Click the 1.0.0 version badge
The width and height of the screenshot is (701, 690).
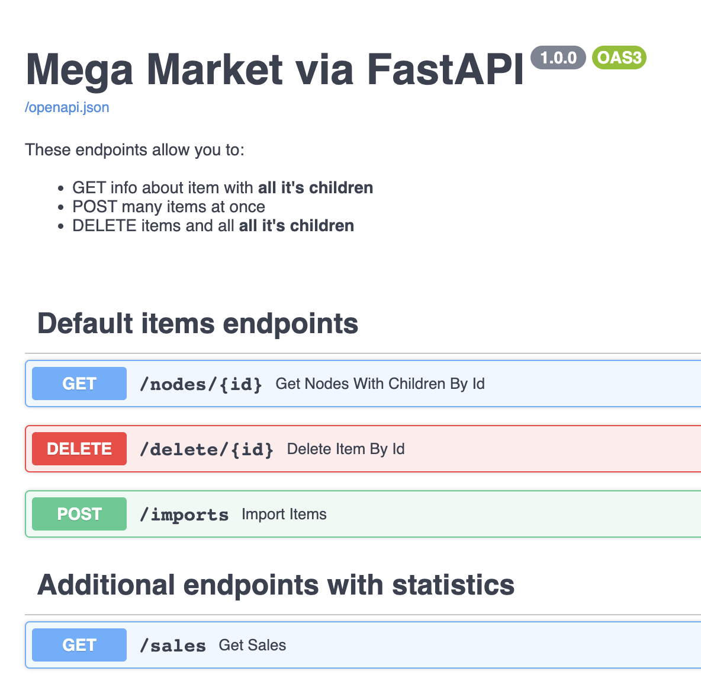tap(558, 57)
